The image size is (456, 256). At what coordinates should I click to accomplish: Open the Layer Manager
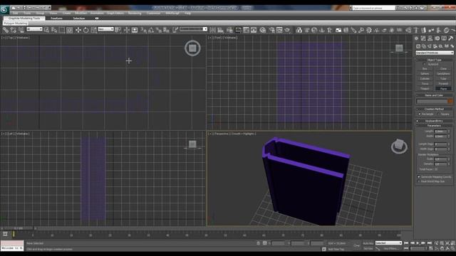229,30
